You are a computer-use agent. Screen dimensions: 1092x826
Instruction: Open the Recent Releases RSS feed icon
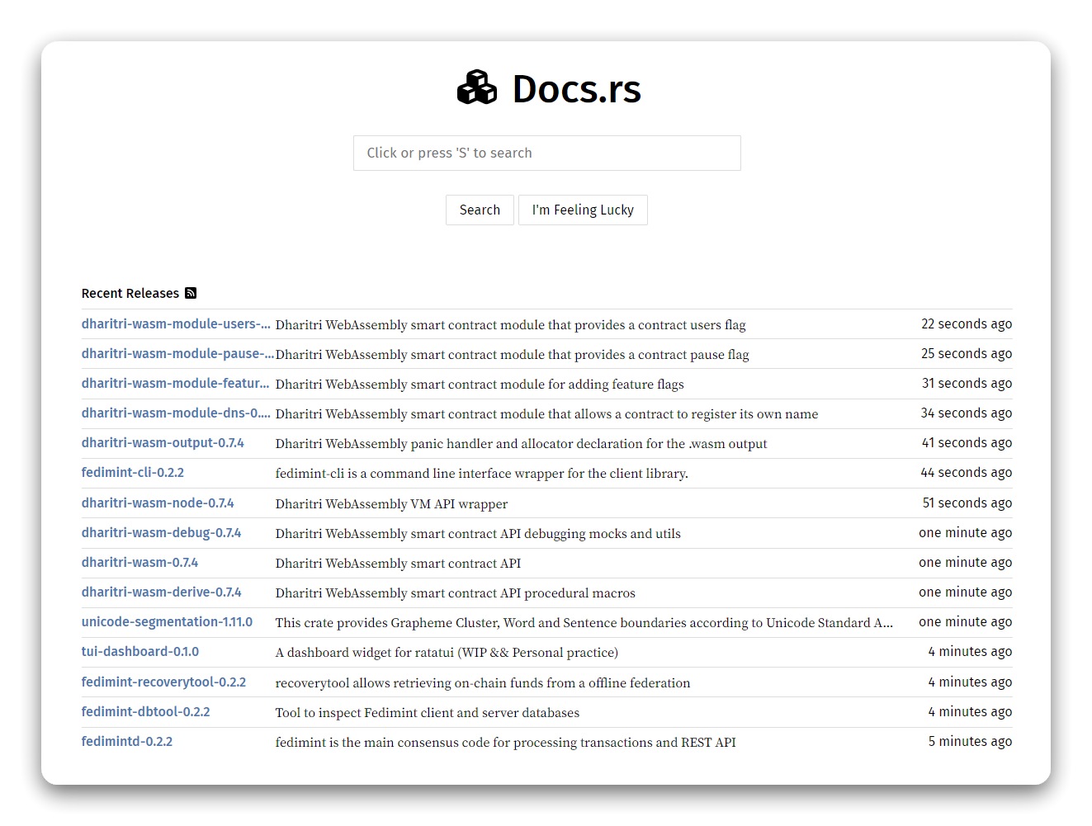(x=191, y=293)
